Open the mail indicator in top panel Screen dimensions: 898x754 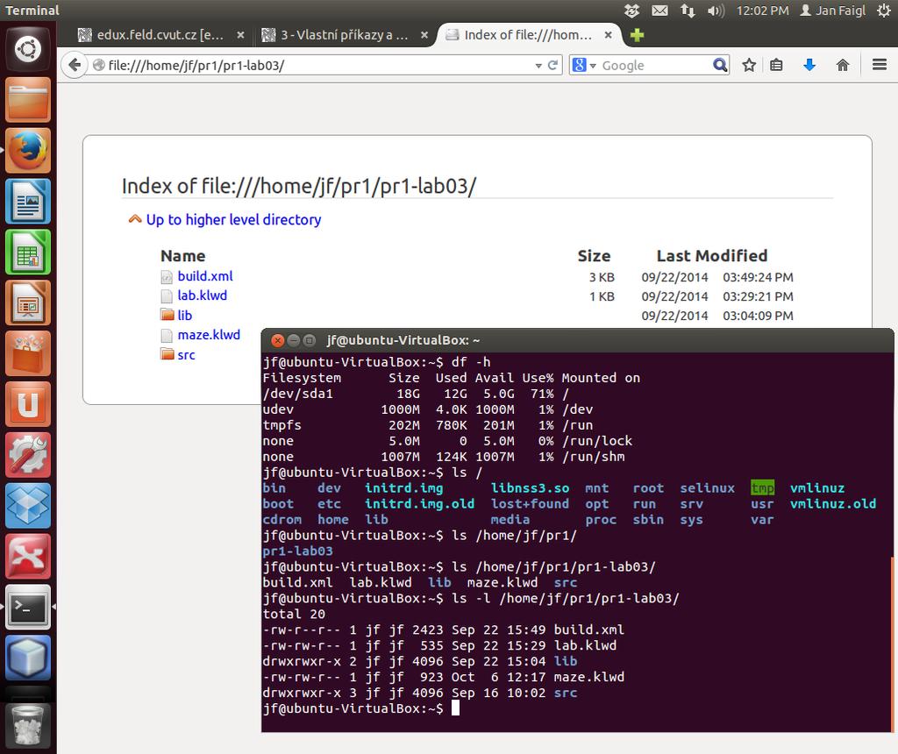pyautogui.click(x=660, y=11)
